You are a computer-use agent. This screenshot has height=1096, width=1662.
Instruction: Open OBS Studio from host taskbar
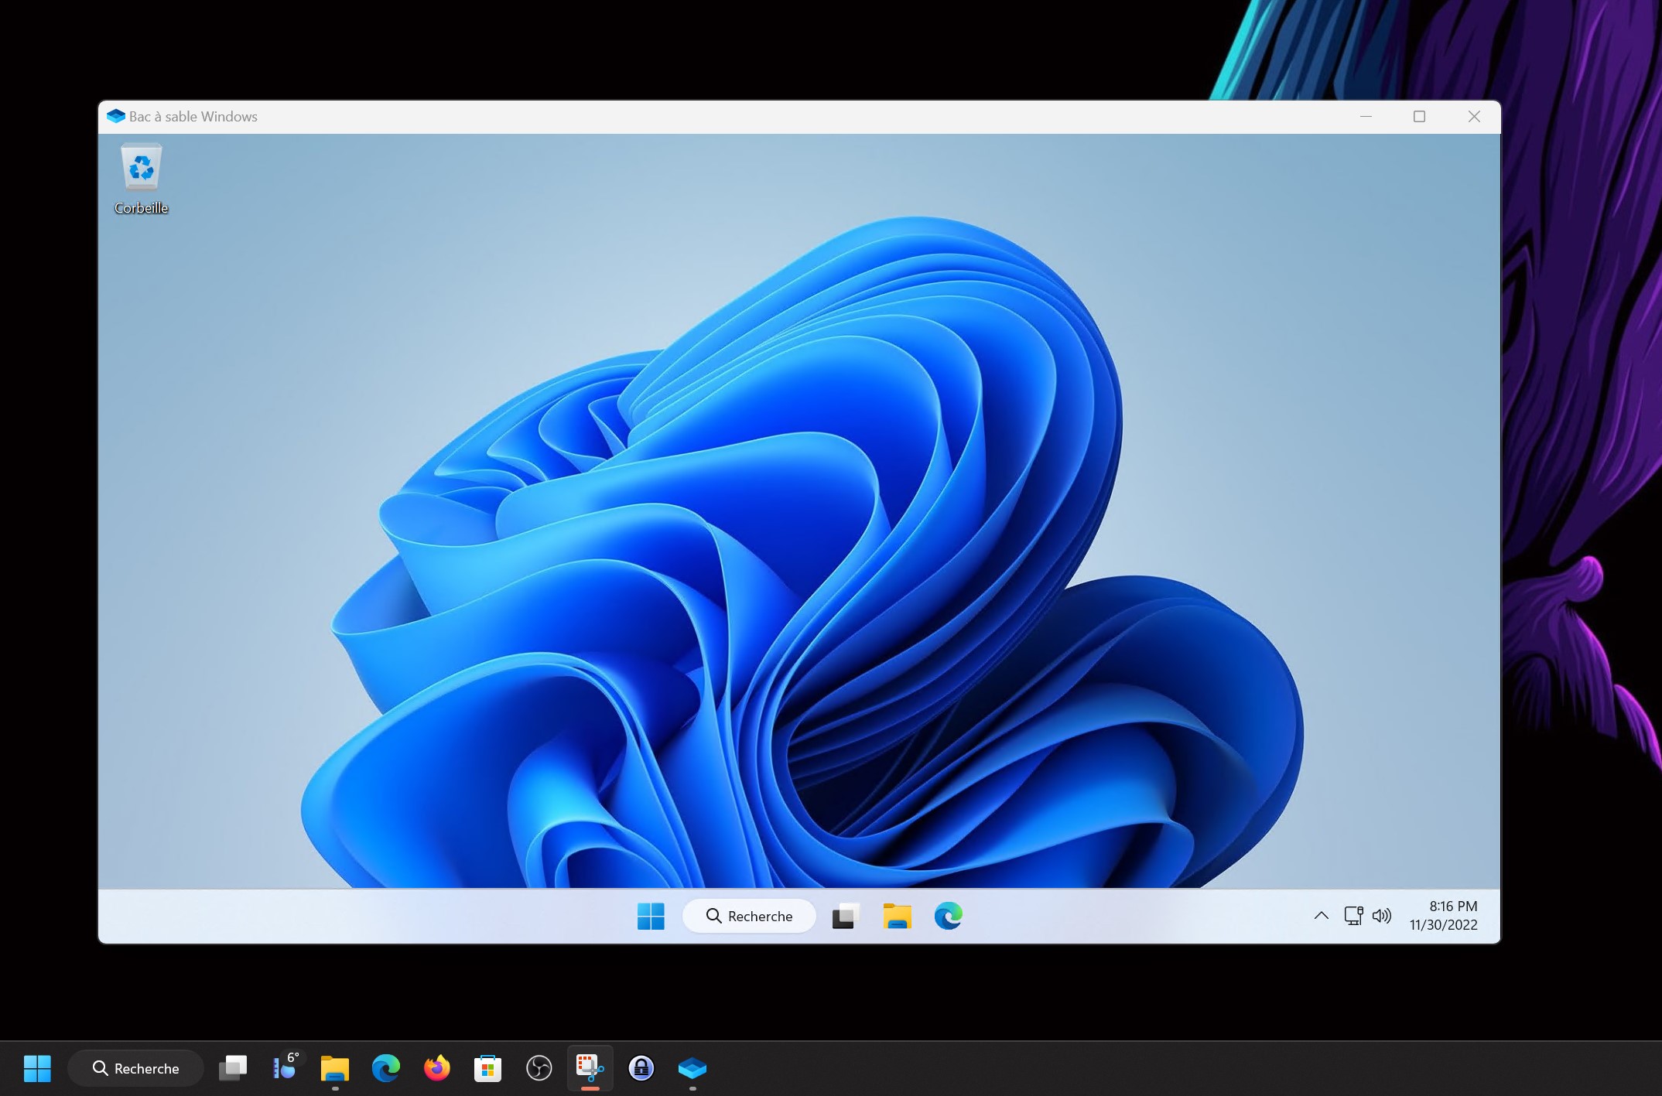coord(539,1068)
